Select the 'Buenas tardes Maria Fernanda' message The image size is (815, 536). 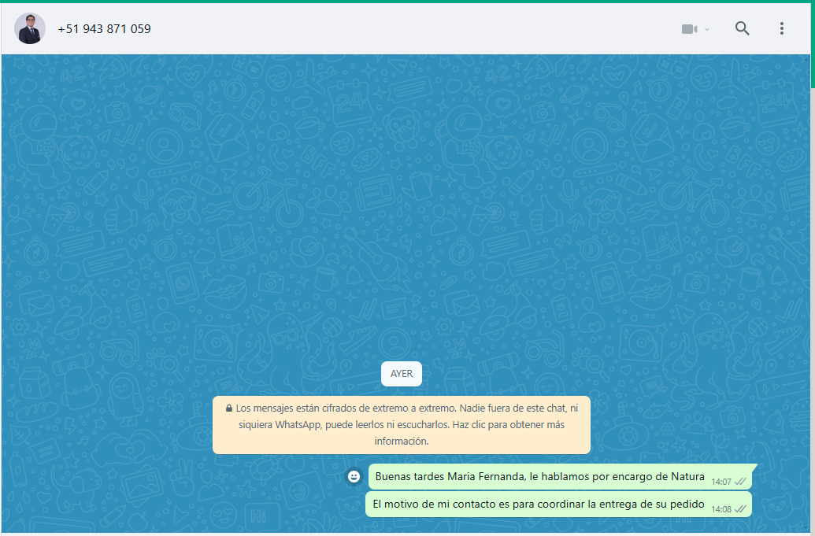point(539,476)
